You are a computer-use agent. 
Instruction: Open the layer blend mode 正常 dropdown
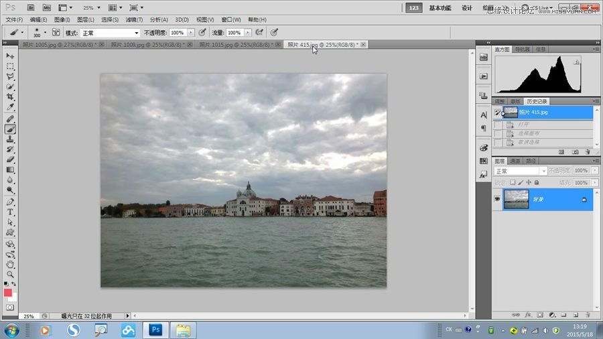point(521,172)
